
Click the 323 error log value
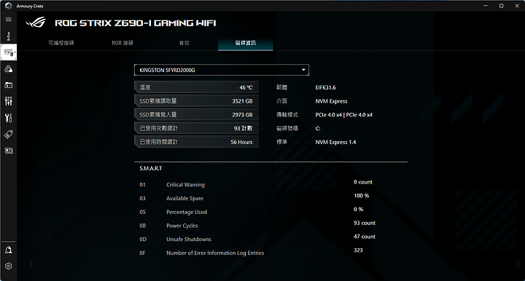pyautogui.click(x=358, y=250)
